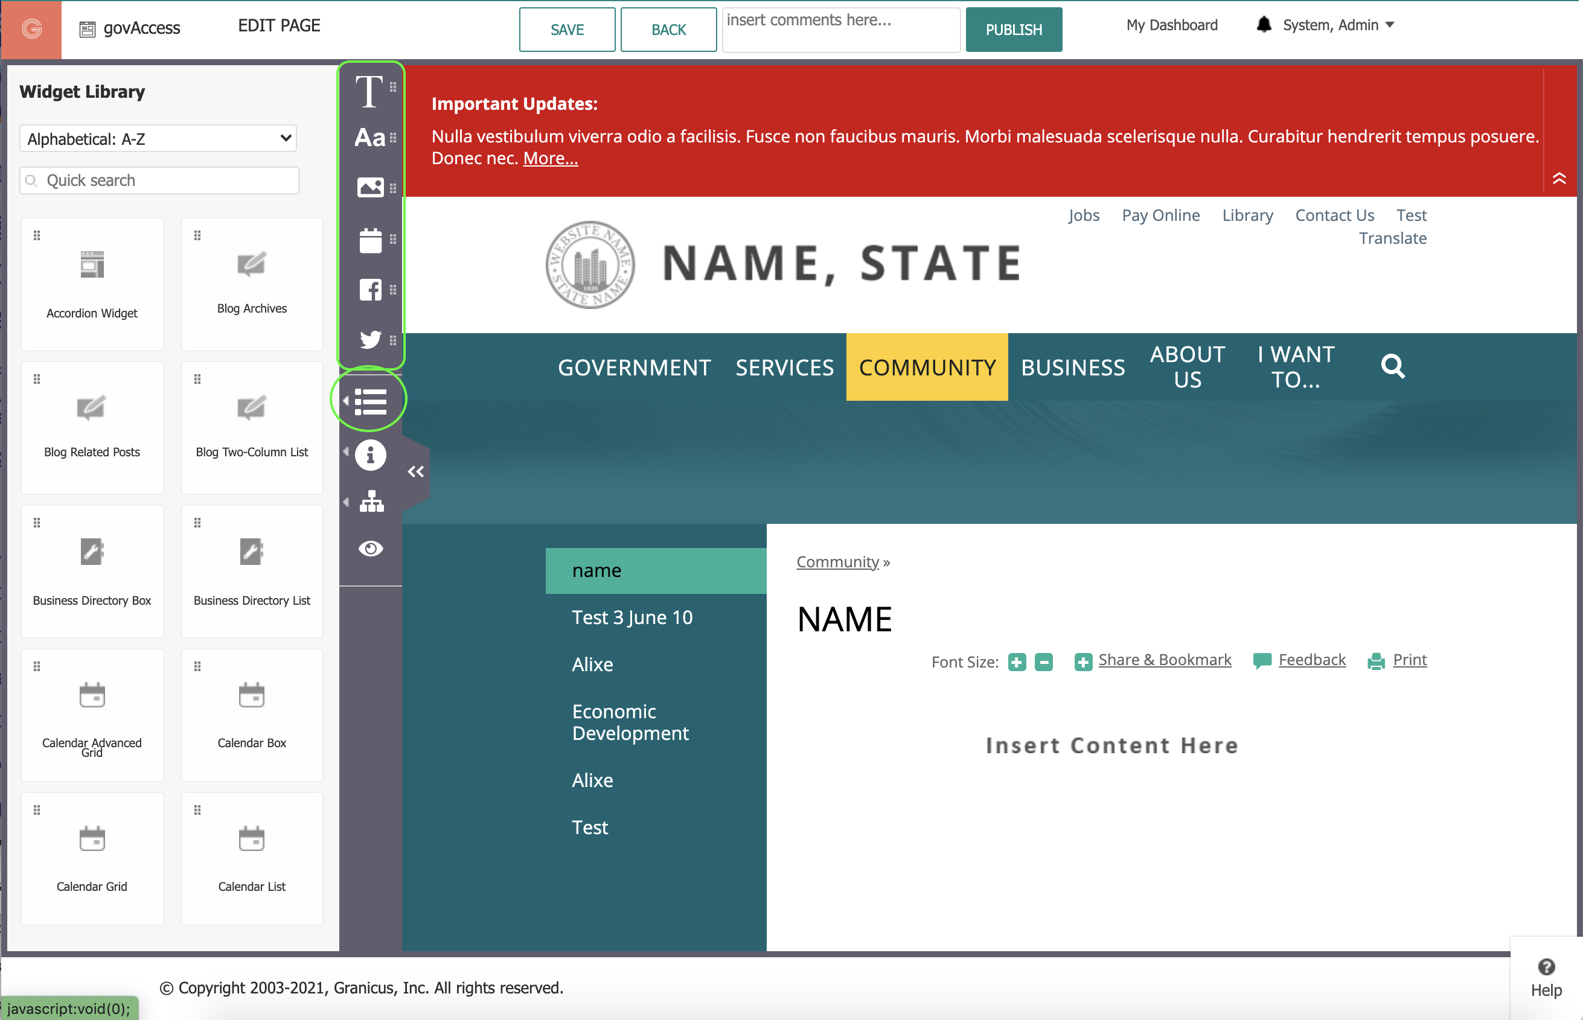
Task: Click the Blog Related Posts widget tile
Action: point(92,428)
